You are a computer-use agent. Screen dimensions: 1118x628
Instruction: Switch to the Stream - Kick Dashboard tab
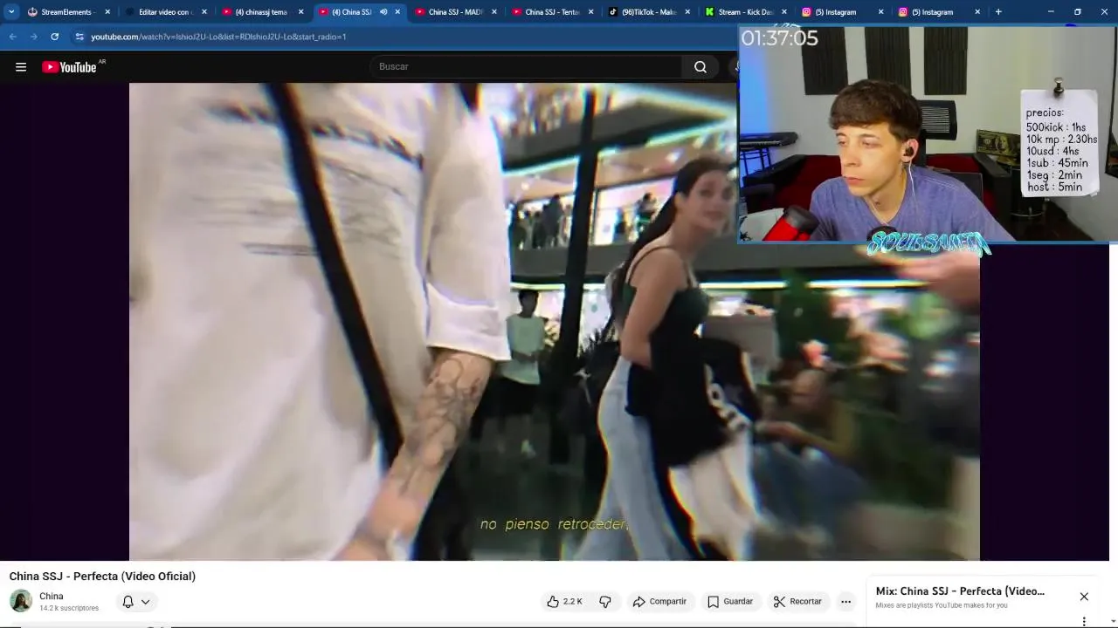tap(745, 12)
